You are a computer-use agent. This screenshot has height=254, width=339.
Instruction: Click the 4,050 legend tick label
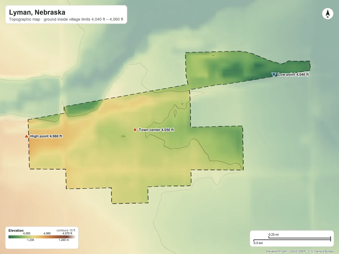27,233
